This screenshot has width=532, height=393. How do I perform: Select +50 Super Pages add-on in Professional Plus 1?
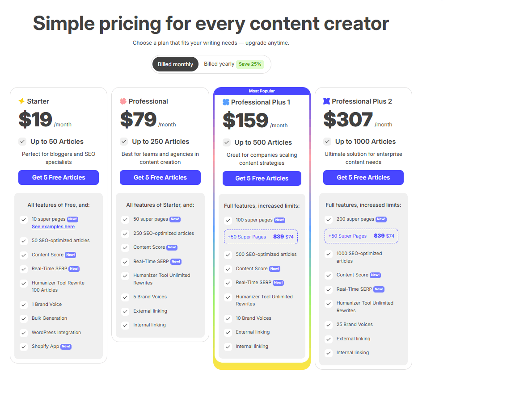261,237
